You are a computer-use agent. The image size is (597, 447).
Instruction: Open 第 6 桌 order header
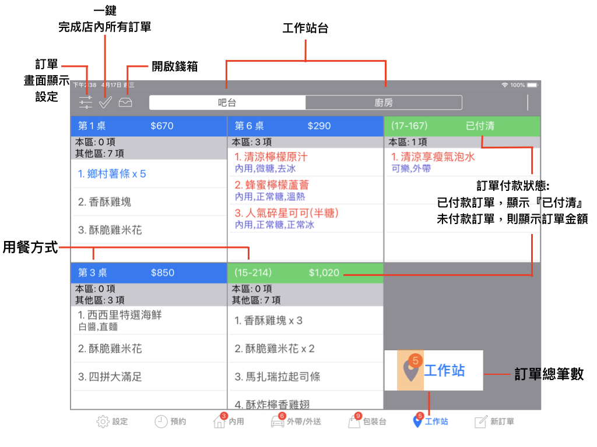(305, 126)
